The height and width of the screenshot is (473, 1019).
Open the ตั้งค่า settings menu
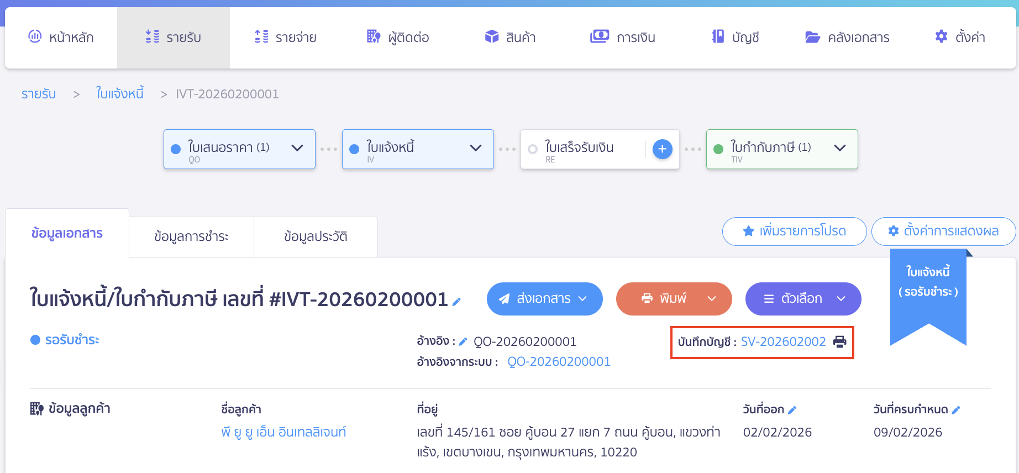960,38
